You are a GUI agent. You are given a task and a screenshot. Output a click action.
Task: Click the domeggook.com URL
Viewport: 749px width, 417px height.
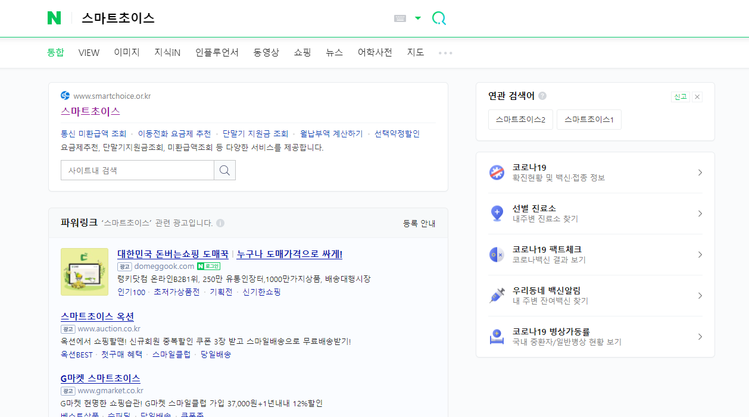(x=164, y=266)
